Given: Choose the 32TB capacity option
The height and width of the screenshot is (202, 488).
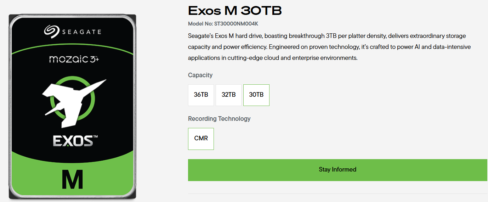Looking at the screenshot, I should pyautogui.click(x=228, y=95).
